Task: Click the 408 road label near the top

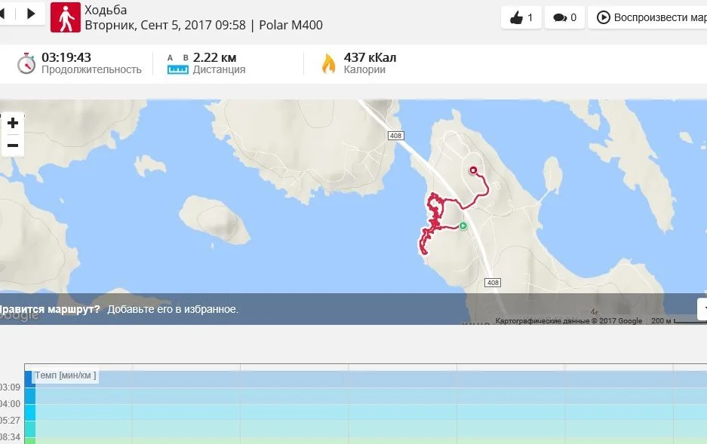Action: tap(396, 136)
